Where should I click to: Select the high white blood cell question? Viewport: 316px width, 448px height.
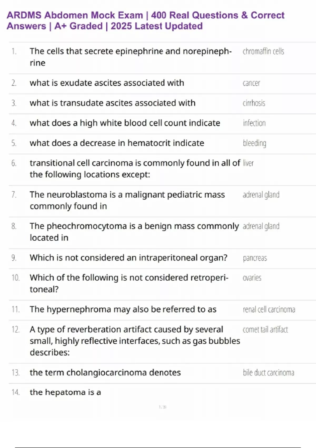click(x=125, y=123)
